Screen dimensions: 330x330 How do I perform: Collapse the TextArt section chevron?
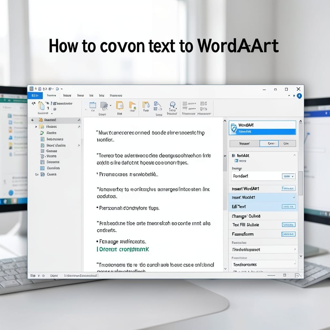pyautogui.click(x=295, y=155)
